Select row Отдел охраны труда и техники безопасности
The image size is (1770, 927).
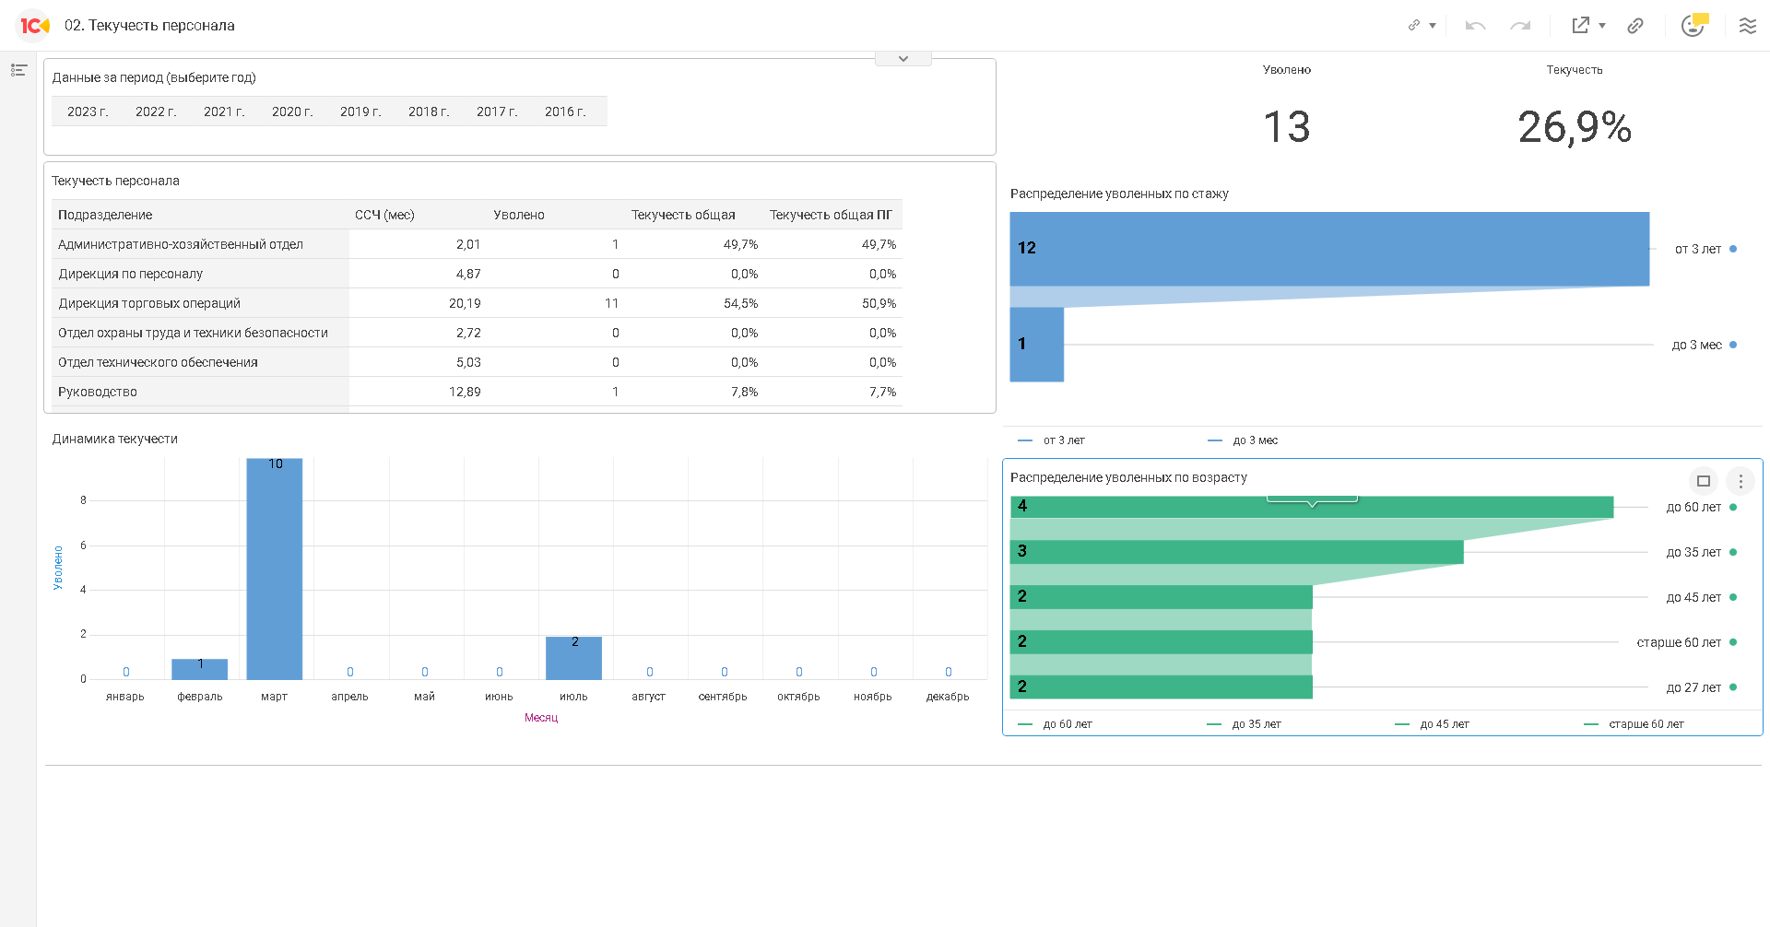coord(477,333)
